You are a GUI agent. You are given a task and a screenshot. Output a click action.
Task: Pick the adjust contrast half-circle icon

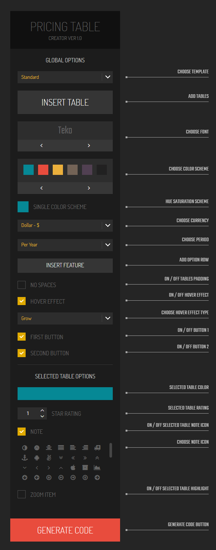(25, 448)
